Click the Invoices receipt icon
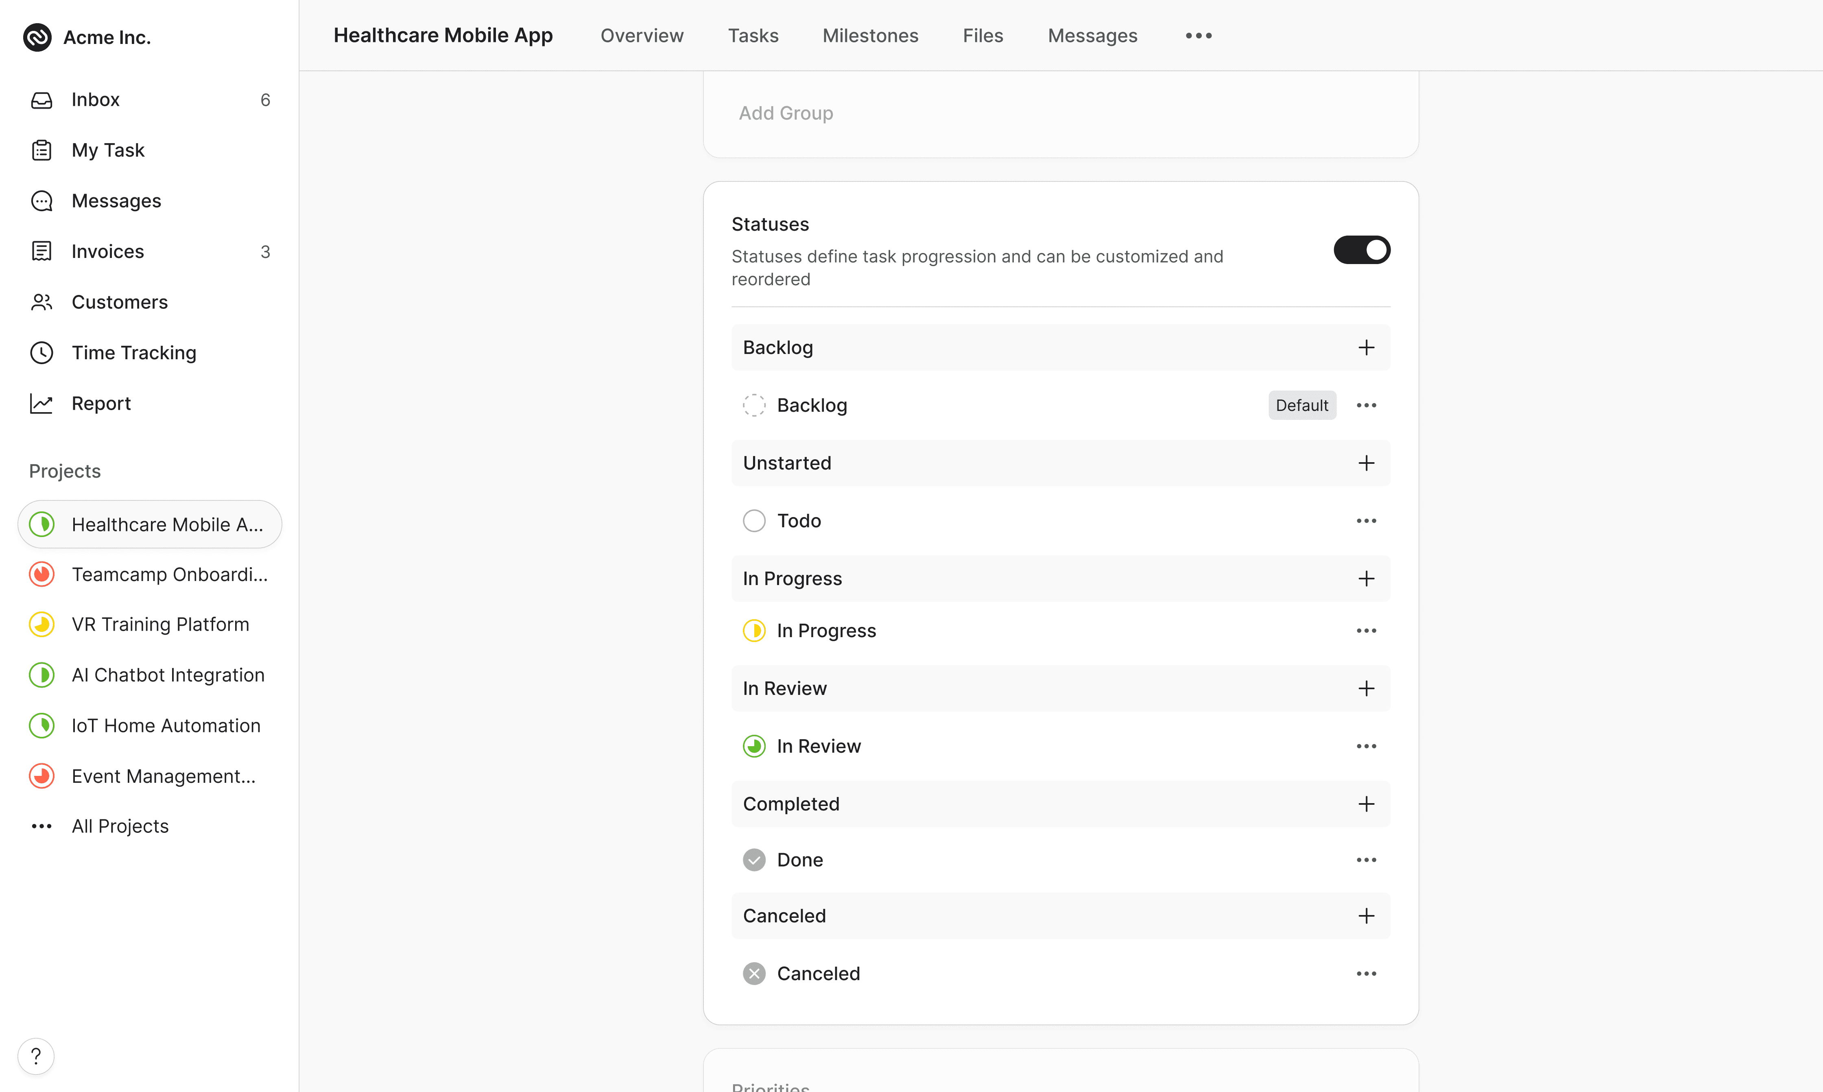The height and width of the screenshot is (1092, 1823). [42, 252]
